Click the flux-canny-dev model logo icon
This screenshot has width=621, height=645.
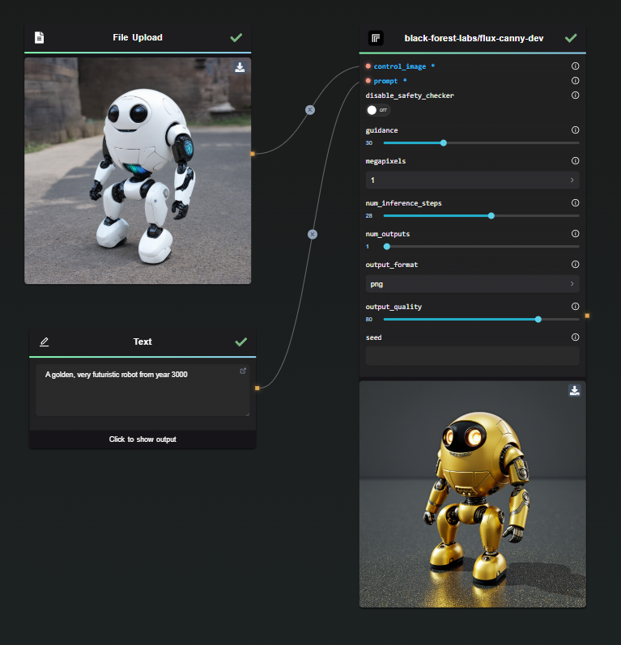[376, 38]
